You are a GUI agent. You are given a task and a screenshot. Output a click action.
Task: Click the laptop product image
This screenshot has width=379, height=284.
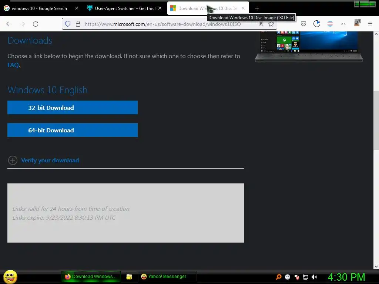tap(309, 47)
